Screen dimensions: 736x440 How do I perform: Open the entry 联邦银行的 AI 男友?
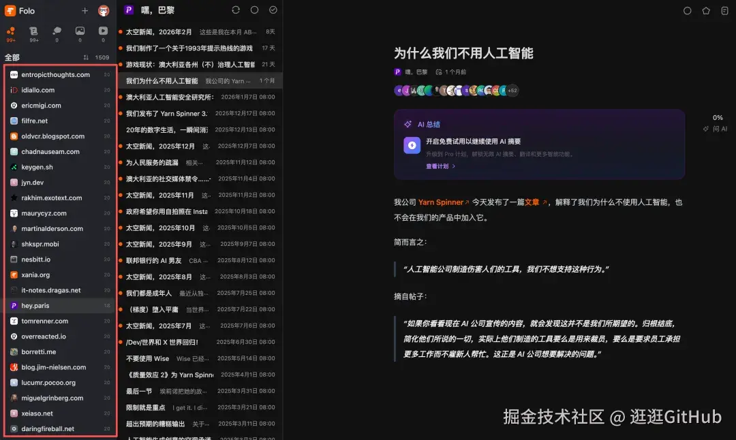point(200,260)
